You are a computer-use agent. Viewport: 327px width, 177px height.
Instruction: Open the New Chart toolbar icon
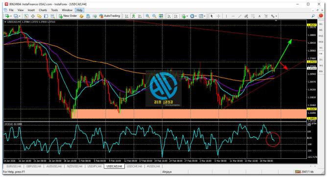click(7, 16)
